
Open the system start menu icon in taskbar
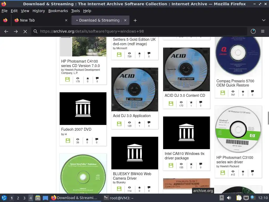(4, 198)
